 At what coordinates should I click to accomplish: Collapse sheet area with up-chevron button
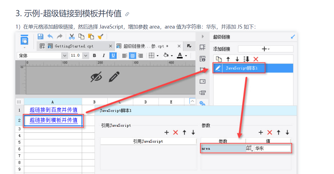coord(192,101)
